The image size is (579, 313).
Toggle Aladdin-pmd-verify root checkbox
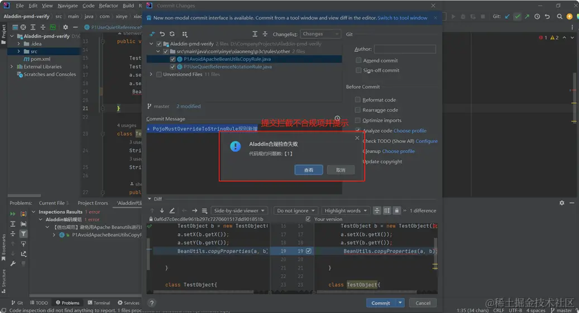point(159,44)
